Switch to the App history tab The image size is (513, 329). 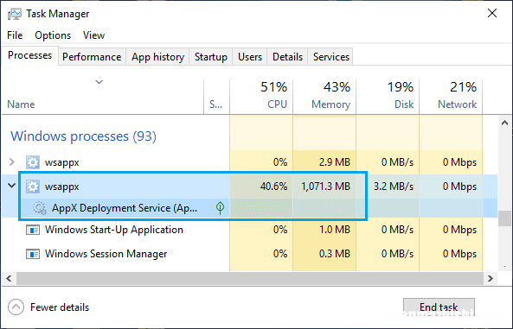tap(157, 57)
